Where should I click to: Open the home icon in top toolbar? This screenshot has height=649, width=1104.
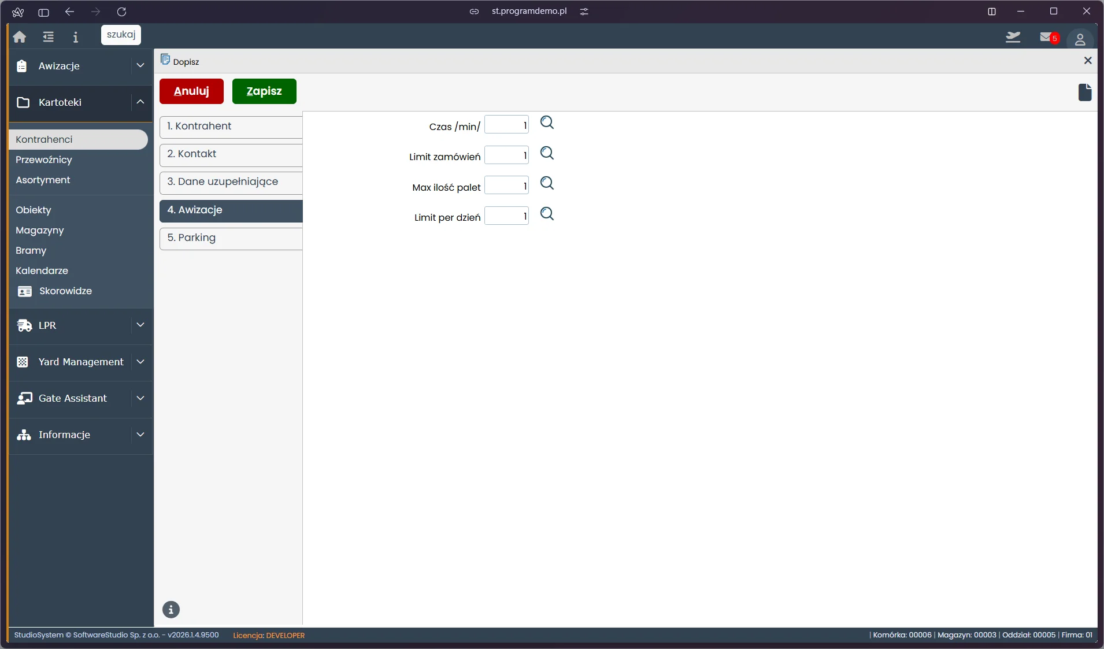coord(20,37)
